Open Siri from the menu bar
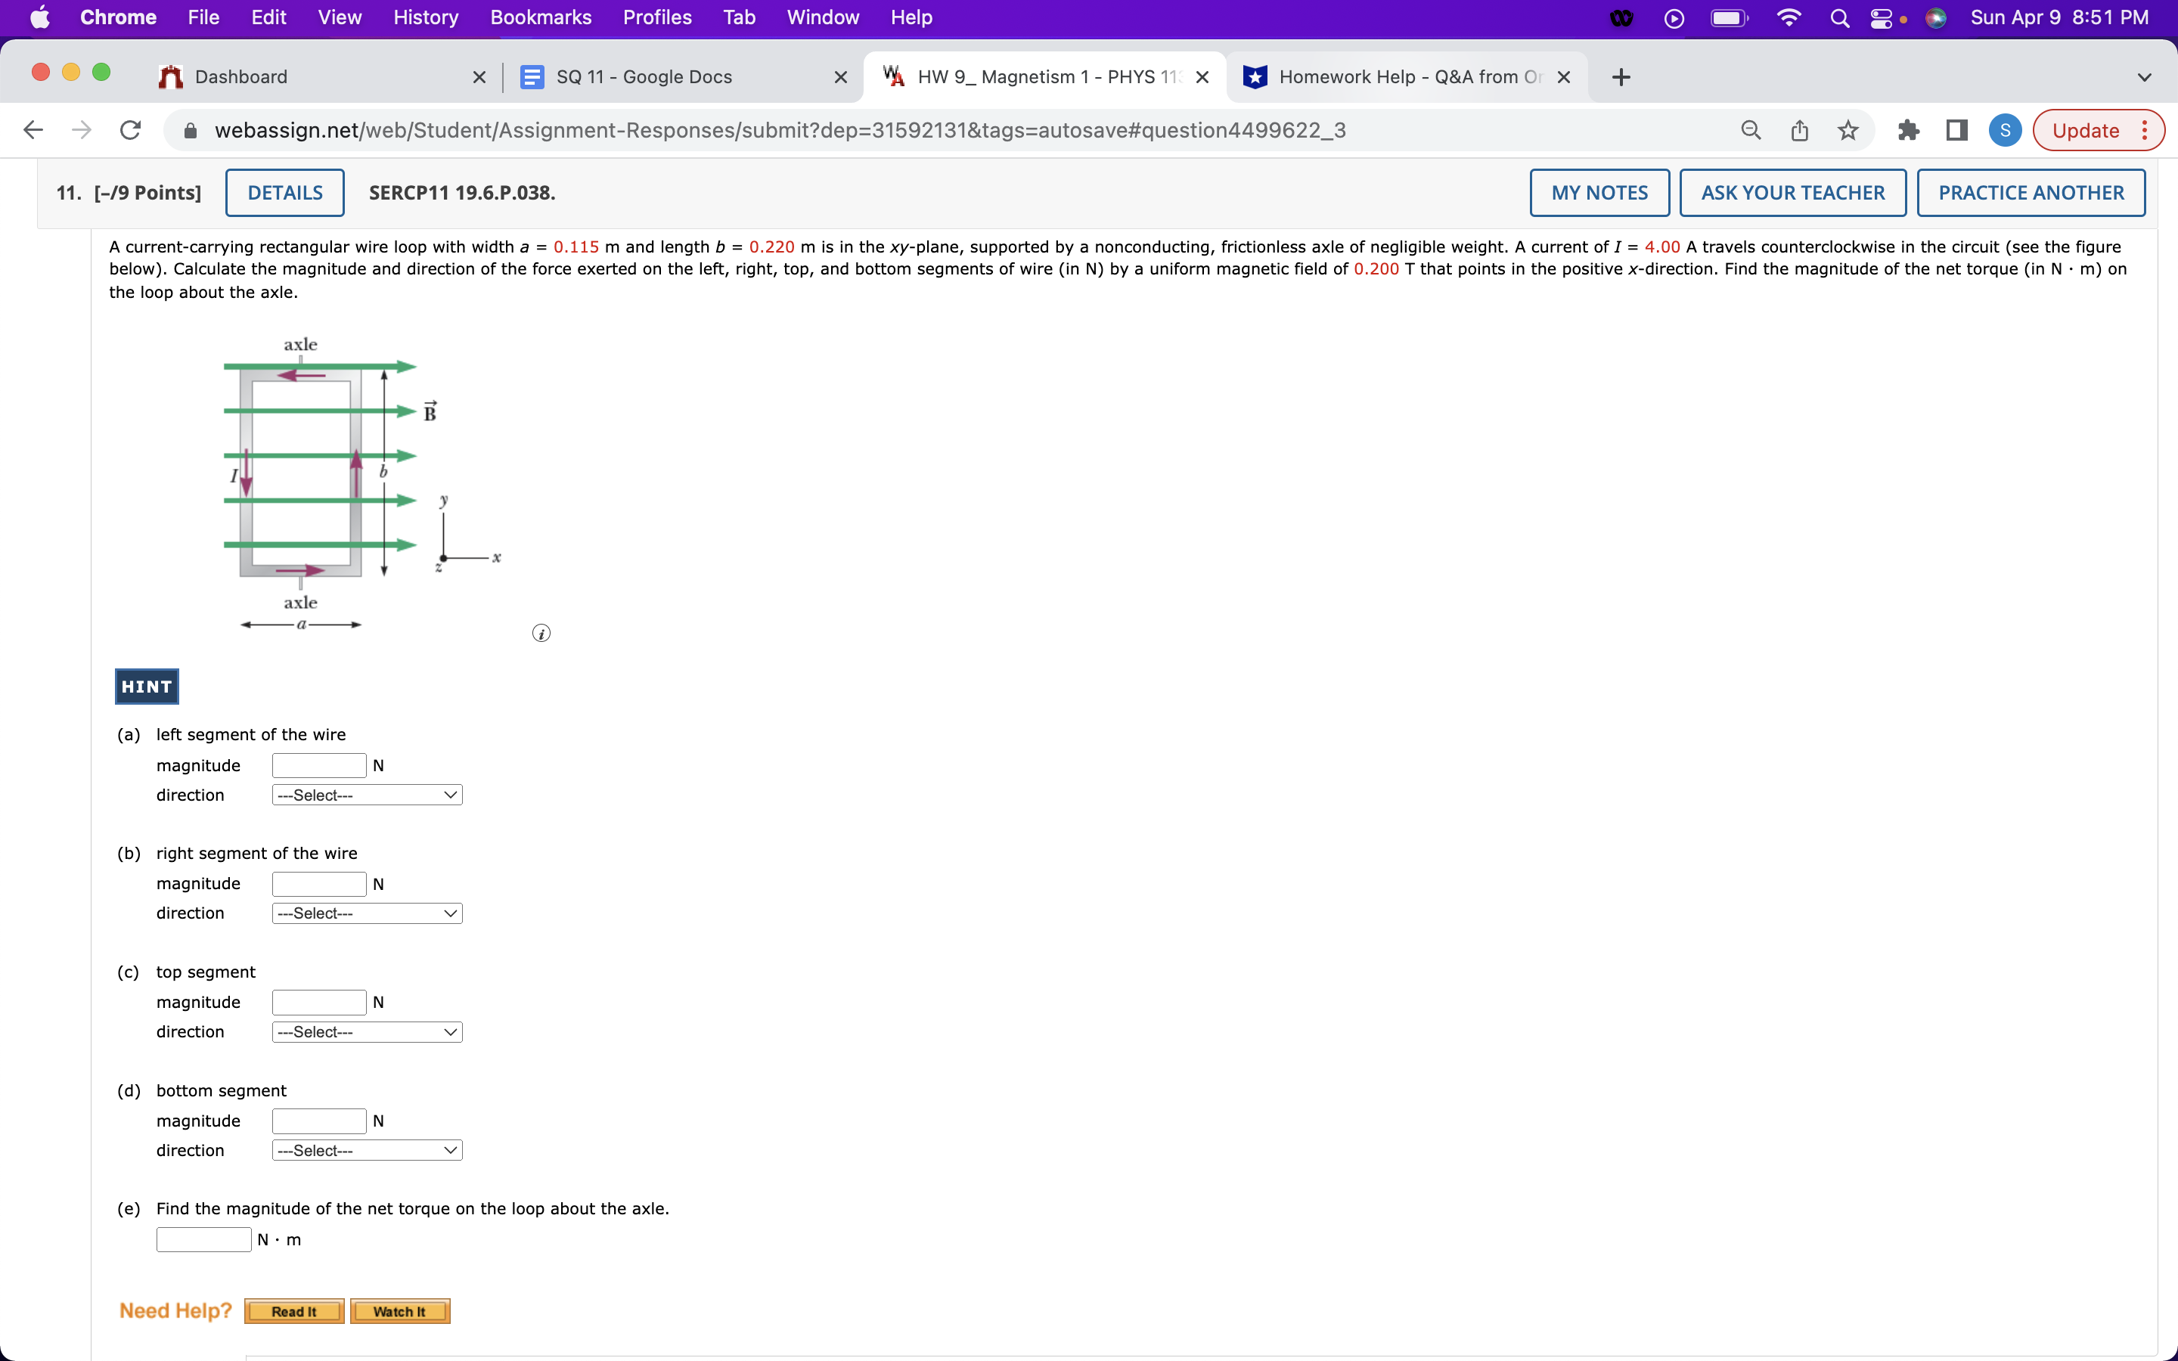Image resolution: width=2178 pixels, height=1361 pixels. [1938, 17]
